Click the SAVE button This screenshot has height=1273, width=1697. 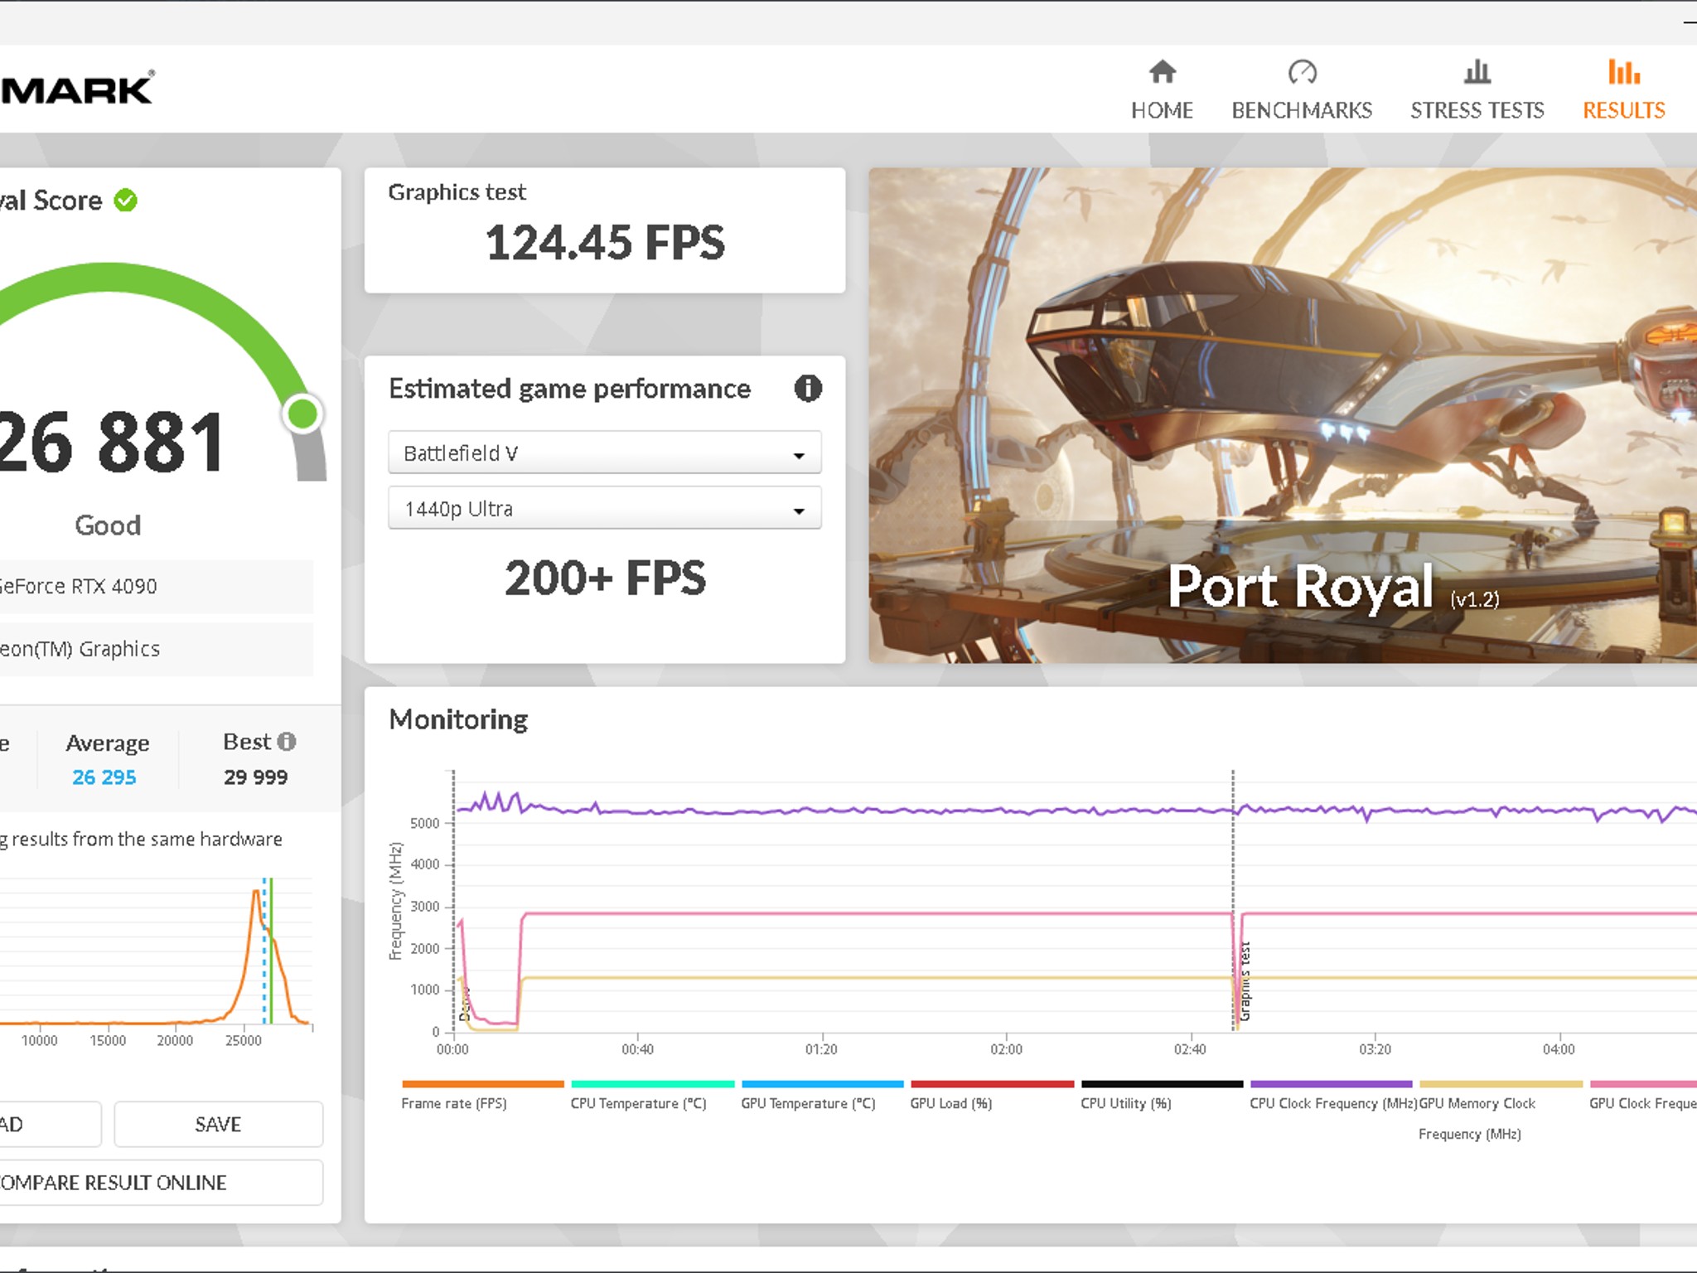[218, 1124]
